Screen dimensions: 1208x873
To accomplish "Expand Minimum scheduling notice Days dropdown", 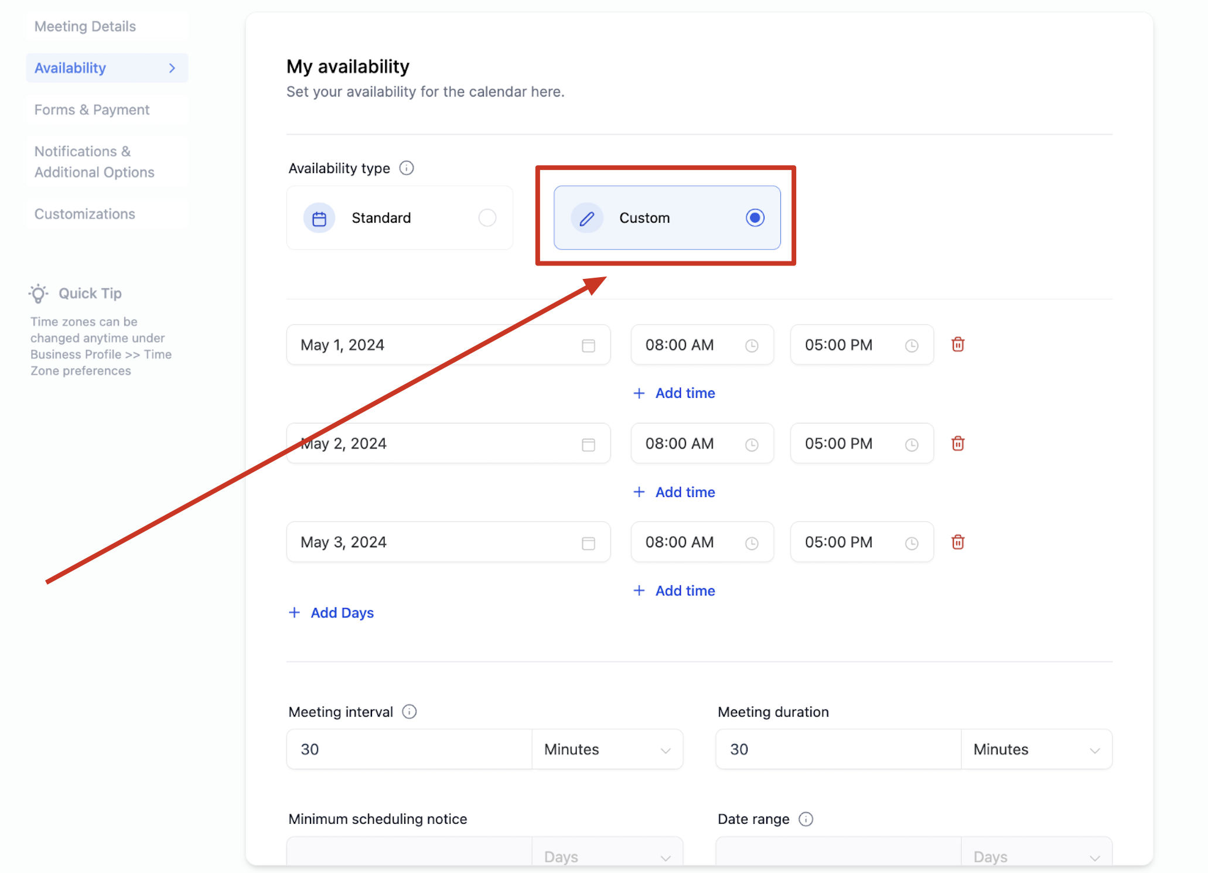I will point(607,856).
